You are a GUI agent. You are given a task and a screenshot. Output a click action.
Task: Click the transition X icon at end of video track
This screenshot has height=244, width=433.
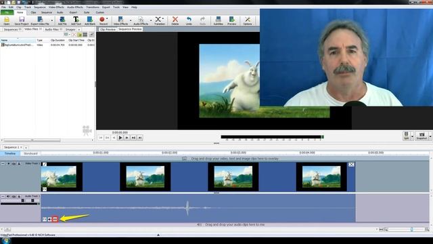pyautogui.click(x=351, y=164)
